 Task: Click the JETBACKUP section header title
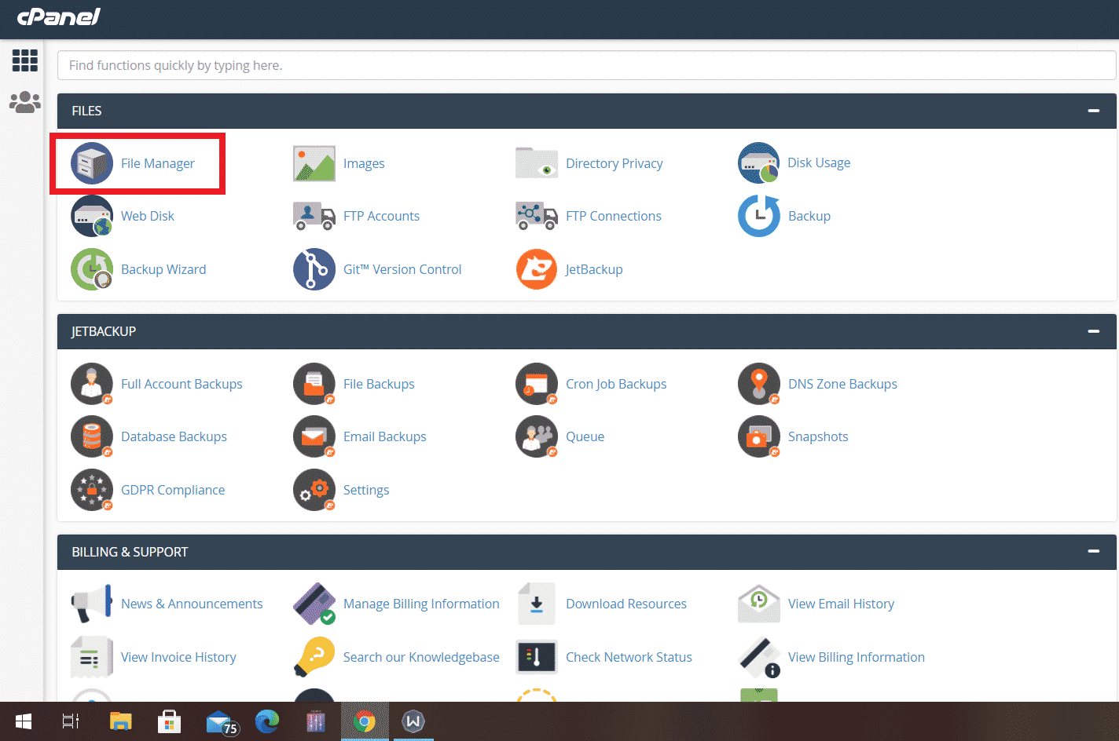point(104,331)
